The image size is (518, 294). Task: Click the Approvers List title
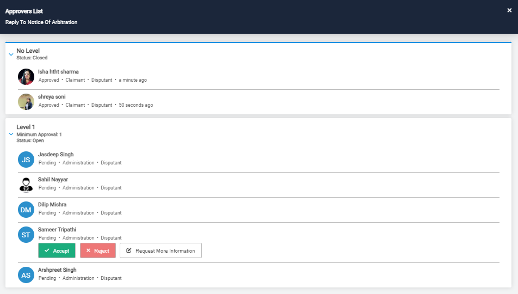(x=24, y=11)
